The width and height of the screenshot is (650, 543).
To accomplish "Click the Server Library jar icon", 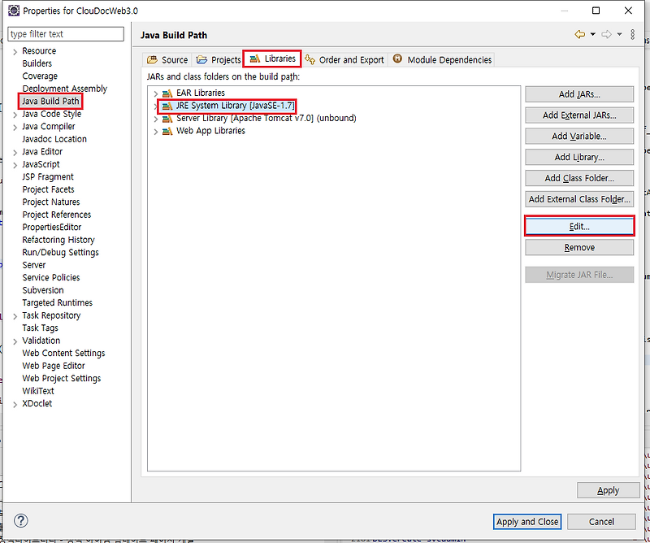I will (166, 118).
